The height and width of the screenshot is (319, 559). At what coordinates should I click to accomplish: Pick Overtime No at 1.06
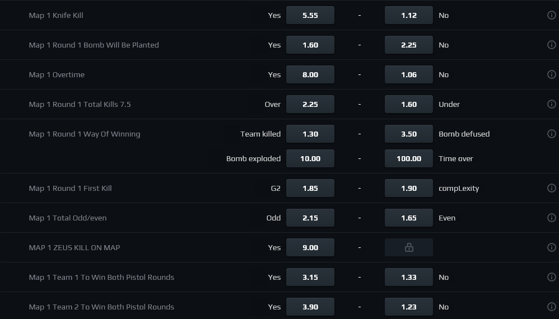point(408,74)
